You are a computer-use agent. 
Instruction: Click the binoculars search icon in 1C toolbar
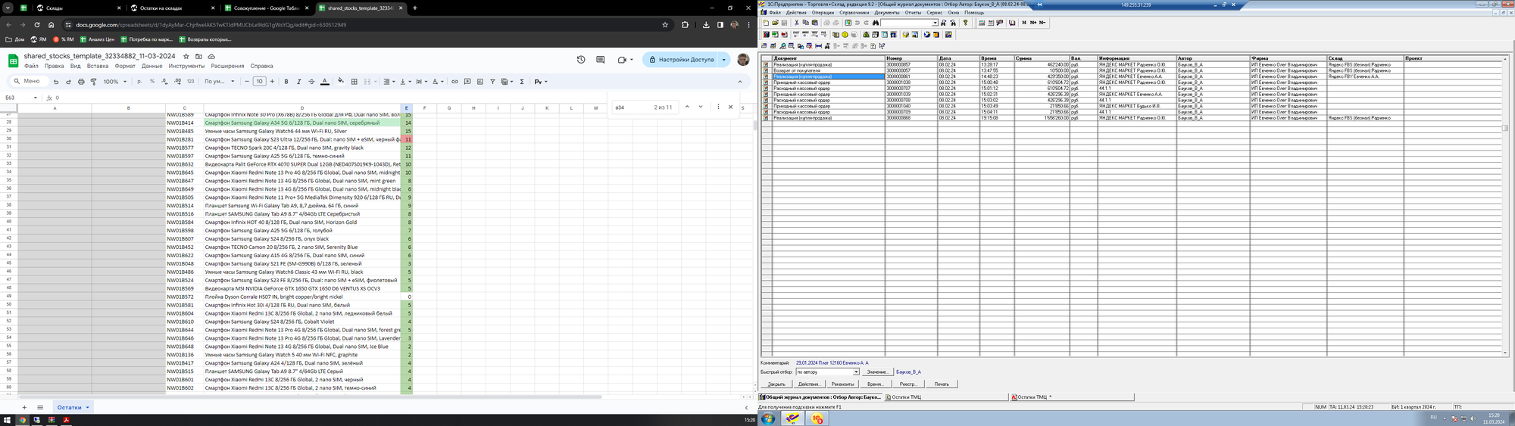pyautogui.click(x=876, y=23)
